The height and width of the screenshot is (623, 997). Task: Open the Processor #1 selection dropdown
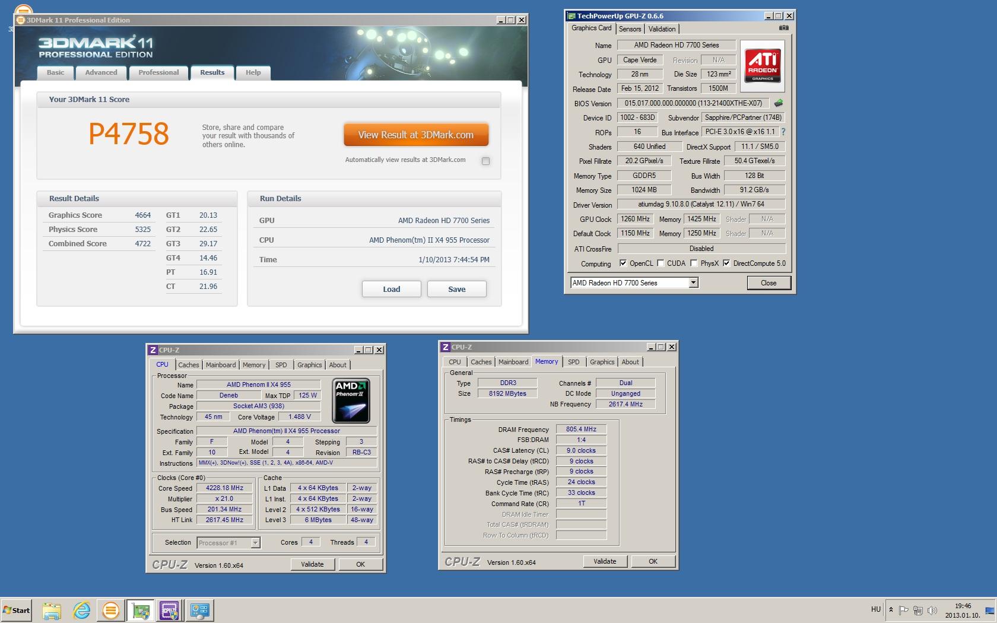255,542
